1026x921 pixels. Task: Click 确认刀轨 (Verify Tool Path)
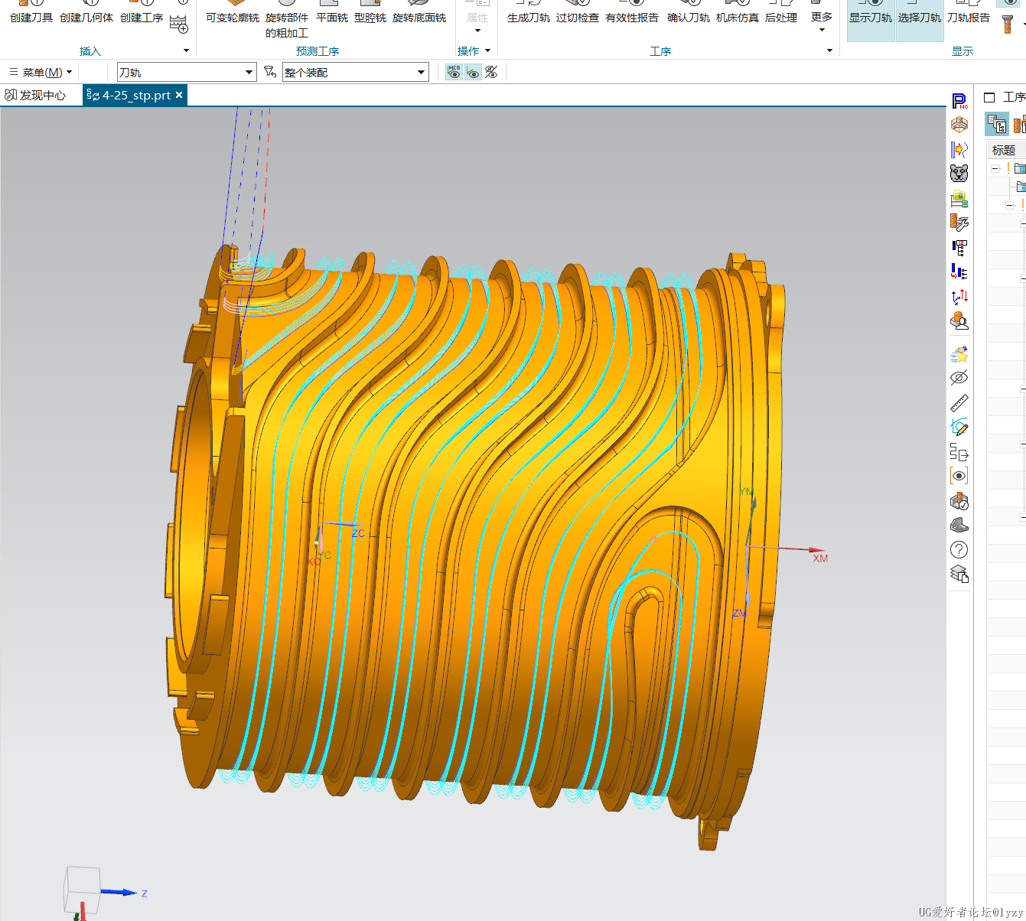click(x=689, y=12)
